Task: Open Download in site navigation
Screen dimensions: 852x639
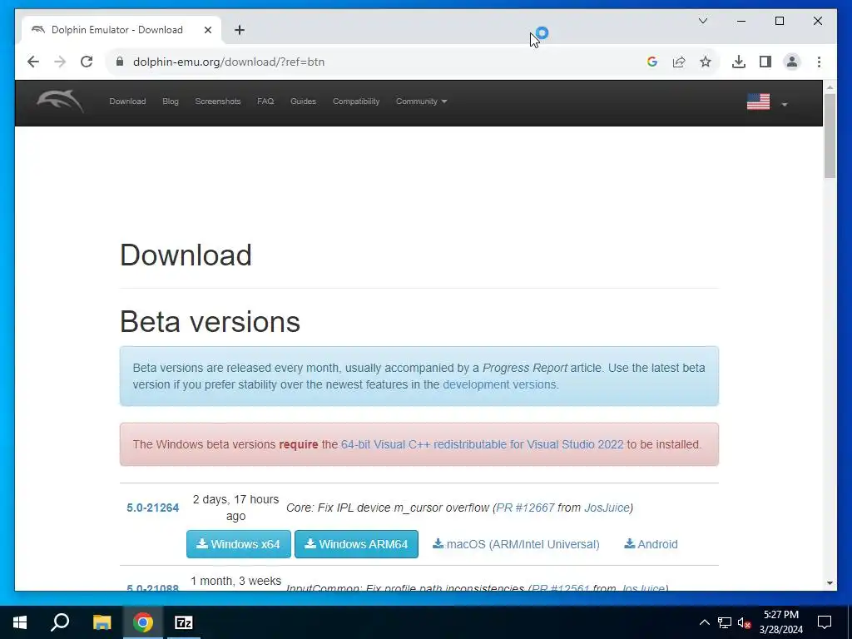Action: (127, 102)
